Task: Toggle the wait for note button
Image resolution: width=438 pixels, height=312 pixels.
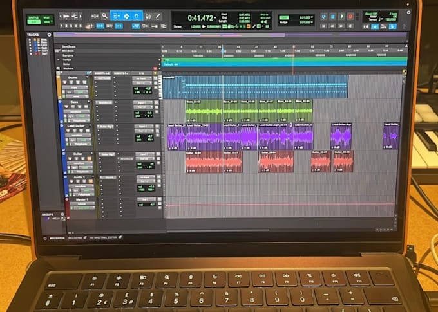Action: pyautogui.click(x=366, y=27)
